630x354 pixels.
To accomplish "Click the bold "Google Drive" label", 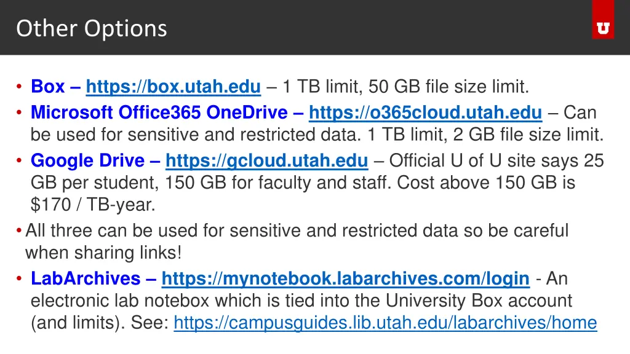I will (87, 160).
